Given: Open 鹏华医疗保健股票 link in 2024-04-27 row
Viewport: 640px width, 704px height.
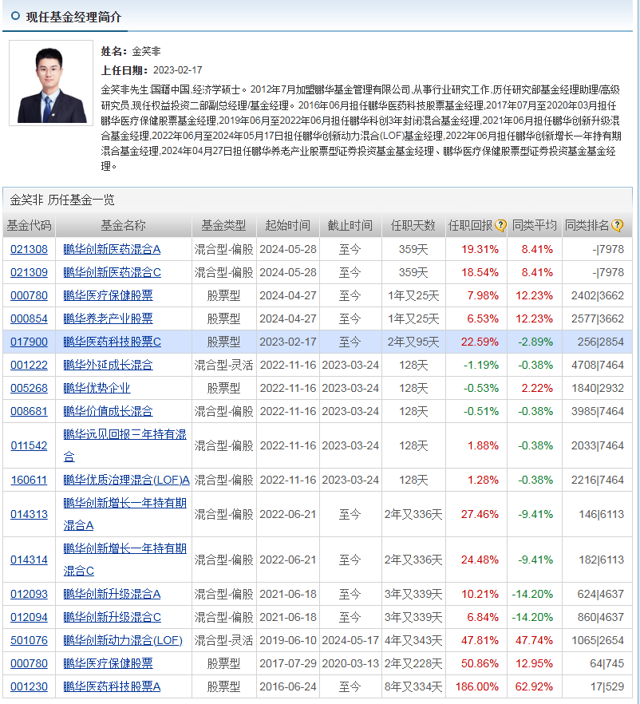Looking at the screenshot, I should (108, 295).
